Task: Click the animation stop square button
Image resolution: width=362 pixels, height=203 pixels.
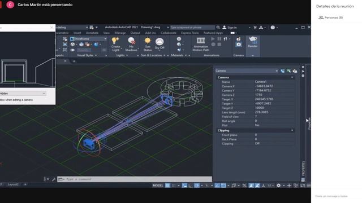Action: [219, 44]
